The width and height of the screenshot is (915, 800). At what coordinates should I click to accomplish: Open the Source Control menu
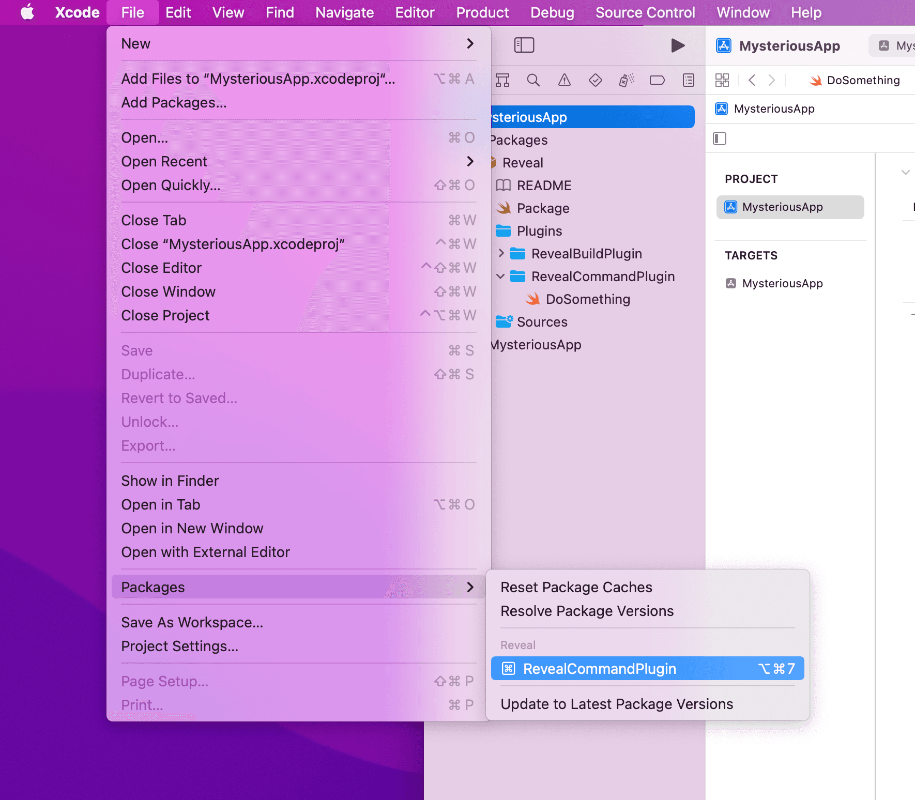645,12
